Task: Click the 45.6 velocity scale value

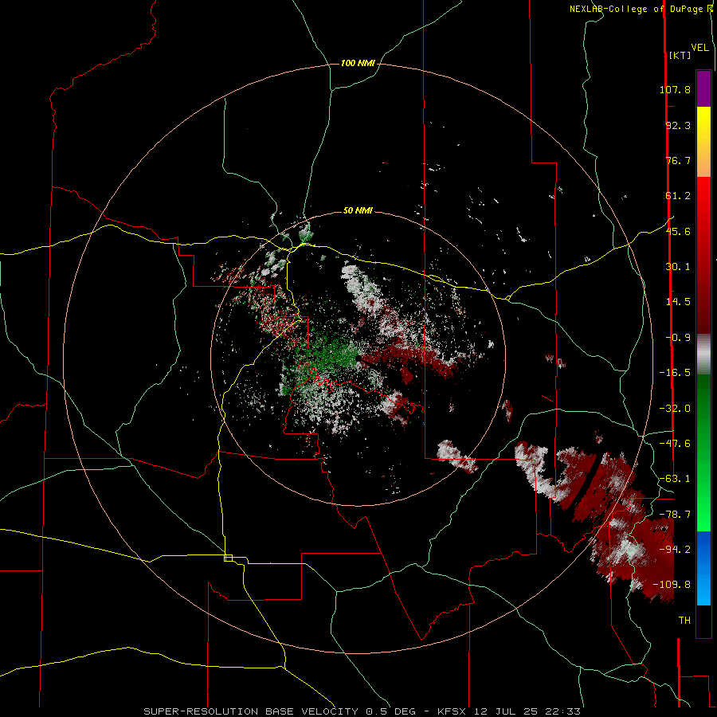Action: click(678, 231)
